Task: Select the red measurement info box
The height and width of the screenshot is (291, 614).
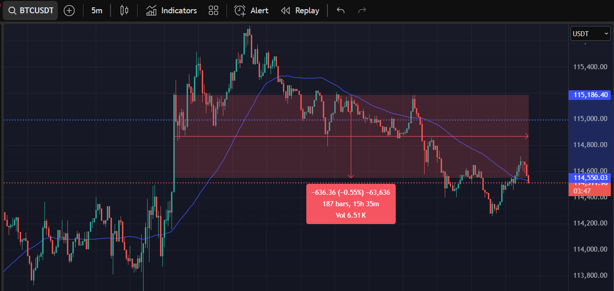Action: (x=351, y=204)
